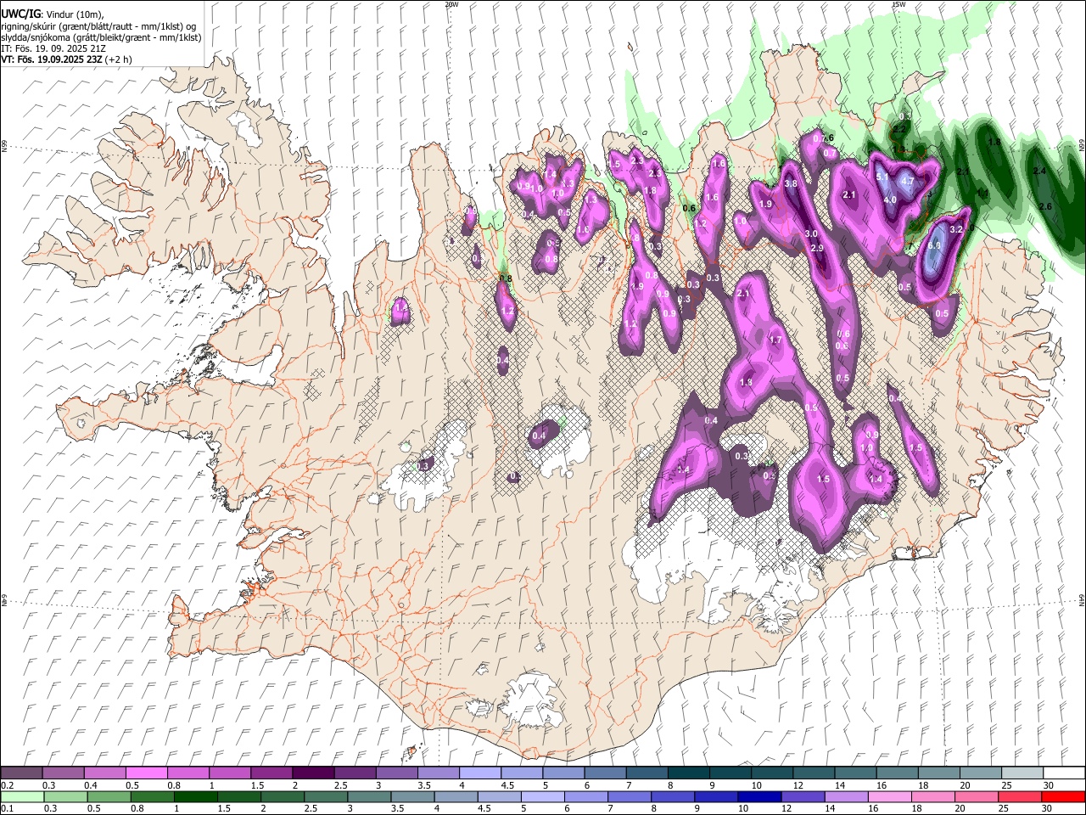Select the darkest green swatch labeled 1 in lower legend

pos(196,797)
